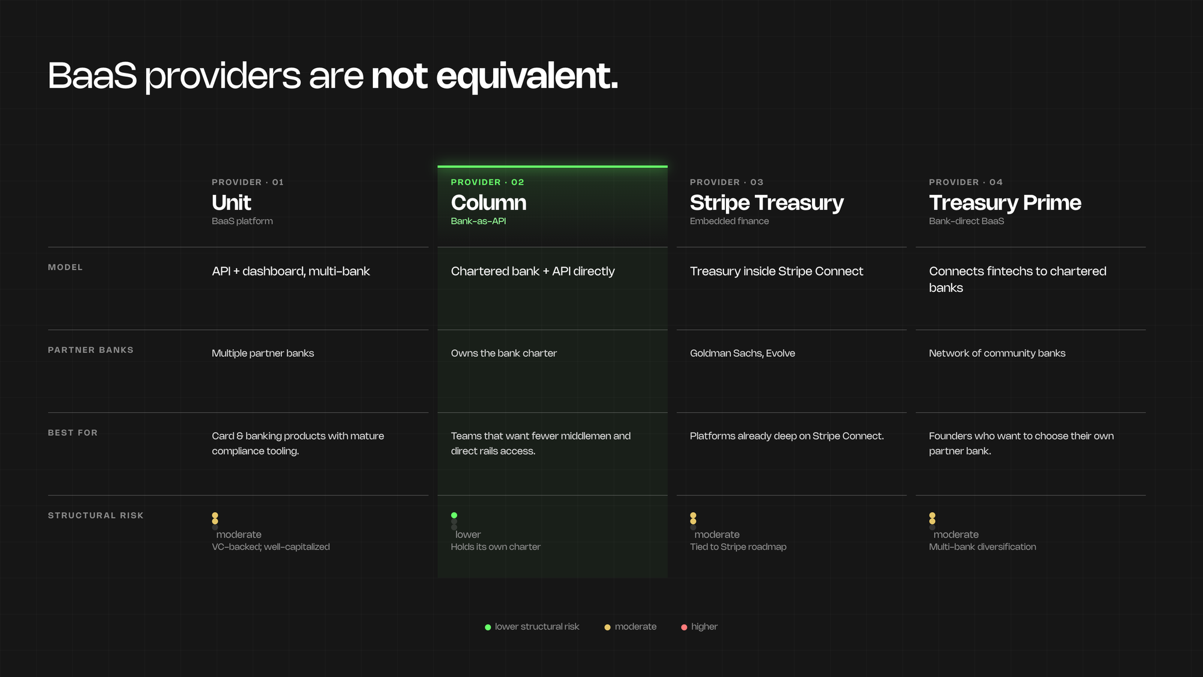
Task: Click Column's green lower risk dot
Action: [x=454, y=516]
